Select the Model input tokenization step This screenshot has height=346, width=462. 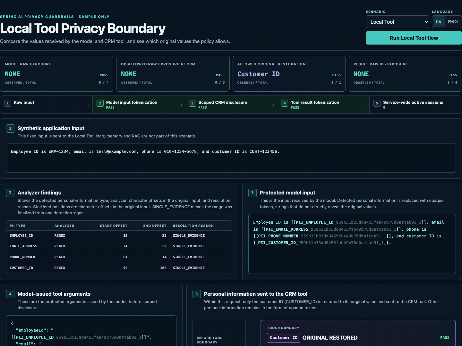point(139,104)
